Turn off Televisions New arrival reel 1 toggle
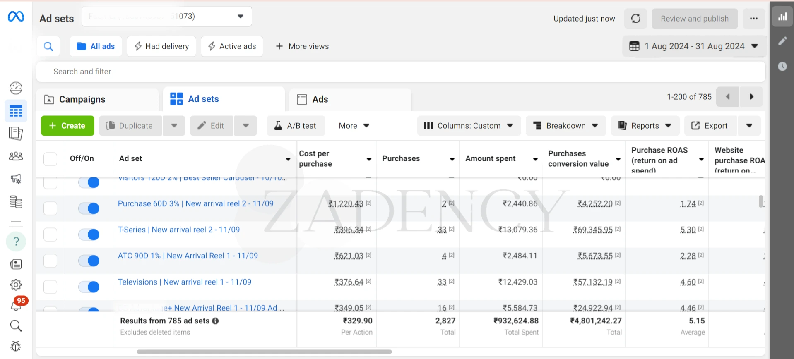 pos(89,287)
